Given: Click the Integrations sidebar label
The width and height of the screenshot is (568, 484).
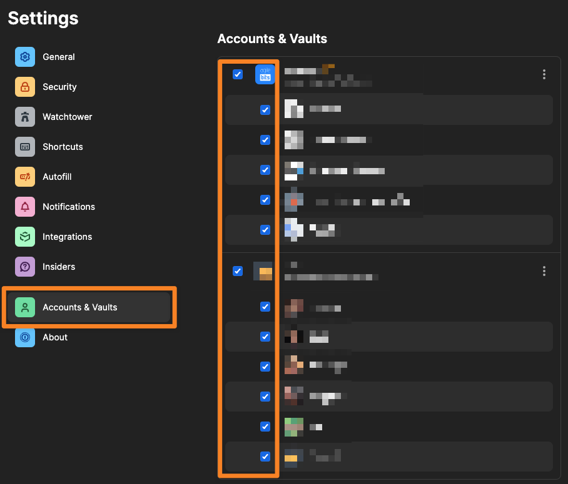Looking at the screenshot, I should point(67,237).
